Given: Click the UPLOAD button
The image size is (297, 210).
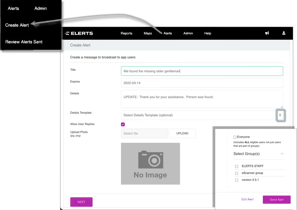Looking at the screenshot, I should 182,133.
